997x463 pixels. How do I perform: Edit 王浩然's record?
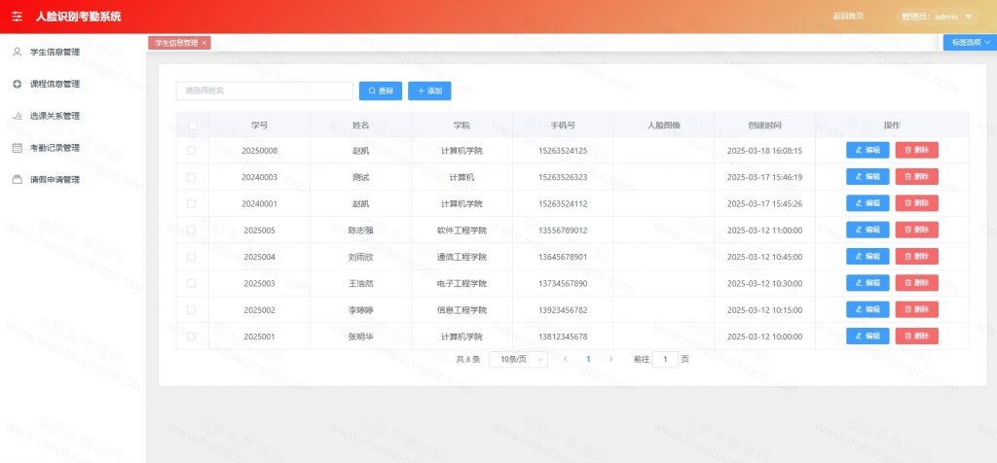[x=868, y=283]
